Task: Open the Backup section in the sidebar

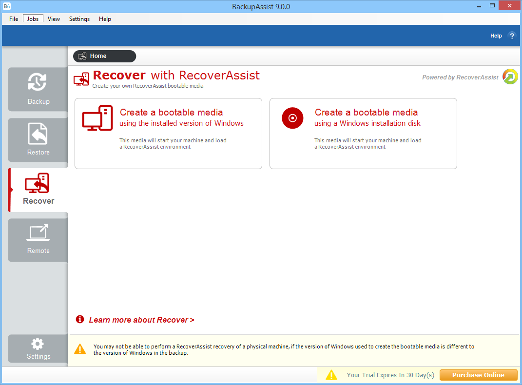Action: pos(39,89)
